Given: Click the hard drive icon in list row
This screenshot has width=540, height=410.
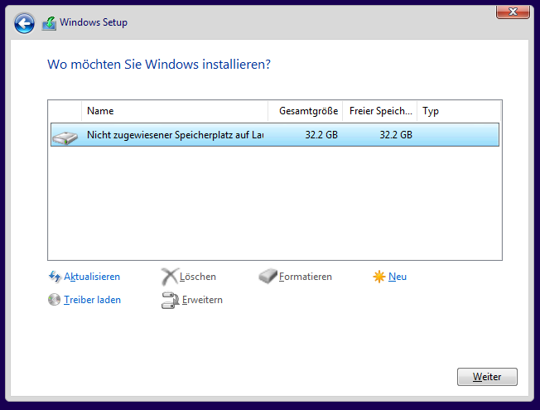Looking at the screenshot, I should point(65,137).
